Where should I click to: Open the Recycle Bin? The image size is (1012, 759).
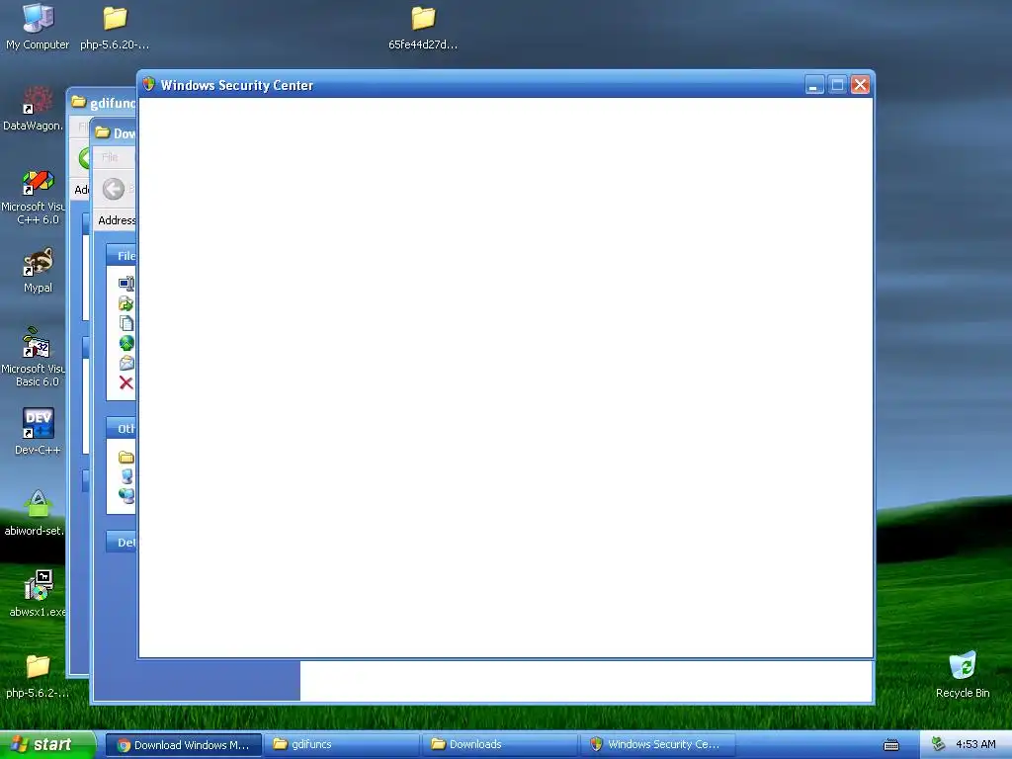point(963,674)
